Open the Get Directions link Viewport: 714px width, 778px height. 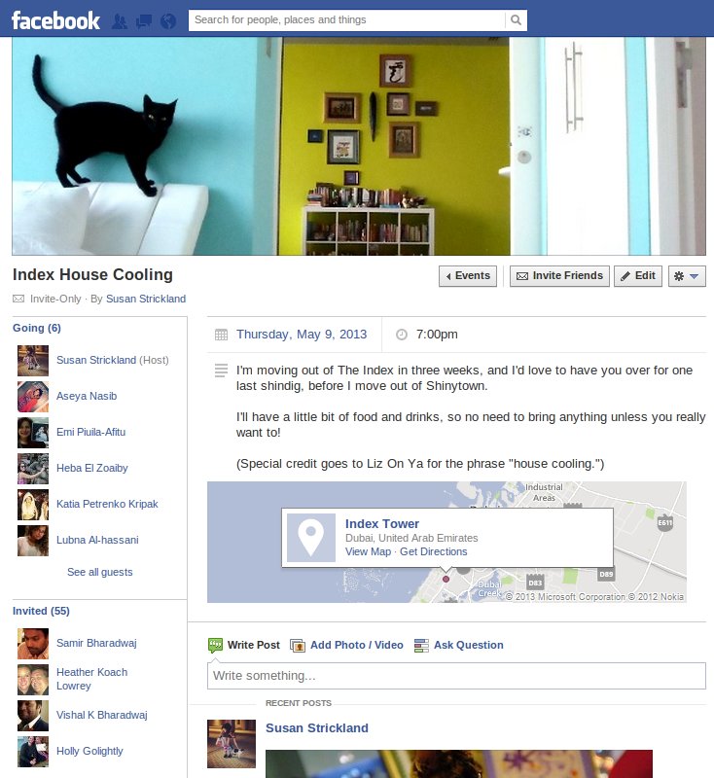pos(433,551)
